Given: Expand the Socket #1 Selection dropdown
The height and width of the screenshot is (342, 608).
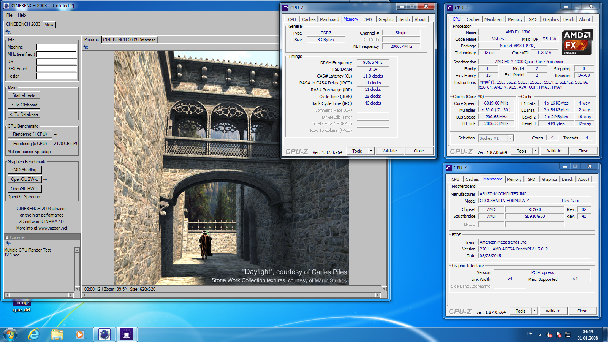Looking at the screenshot, I should (510, 138).
